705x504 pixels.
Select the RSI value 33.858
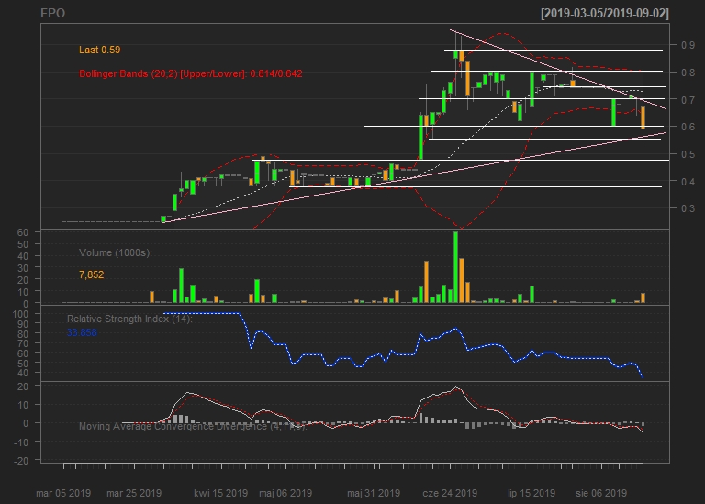pos(82,332)
